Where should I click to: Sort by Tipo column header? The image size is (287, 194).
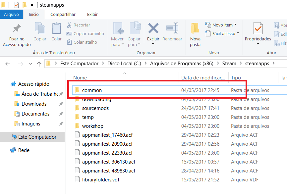click(x=236, y=78)
